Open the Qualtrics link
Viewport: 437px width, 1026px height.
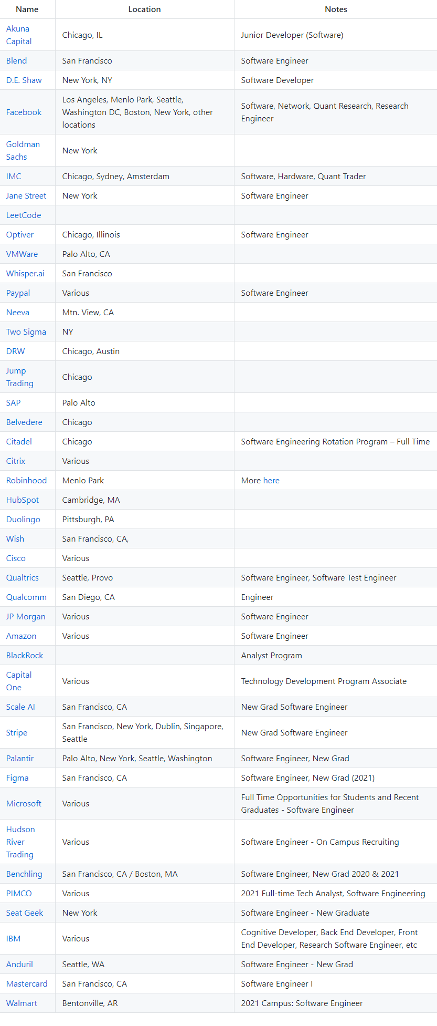pyautogui.click(x=23, y=578)
